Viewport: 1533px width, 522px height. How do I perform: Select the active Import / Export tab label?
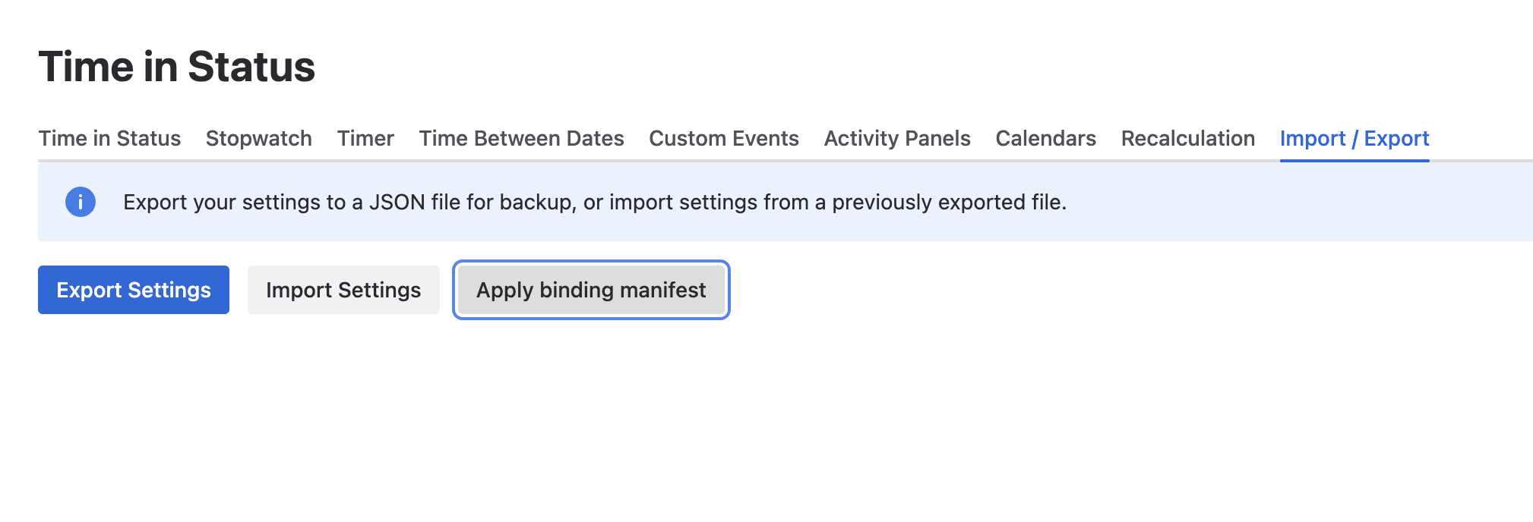point(1354,138)
